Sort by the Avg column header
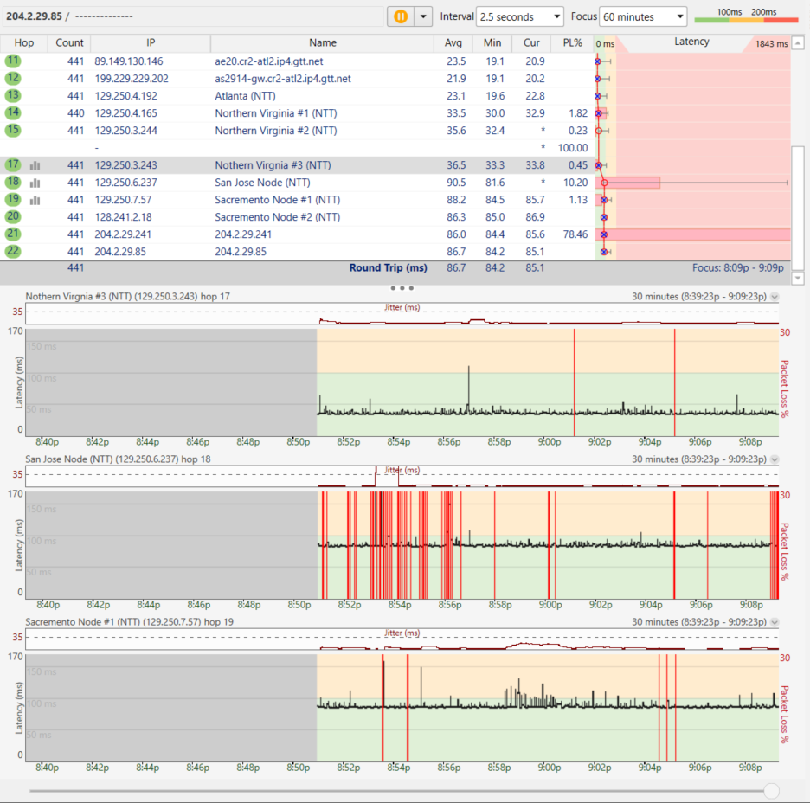810x803 pixels. coord(453,43)
